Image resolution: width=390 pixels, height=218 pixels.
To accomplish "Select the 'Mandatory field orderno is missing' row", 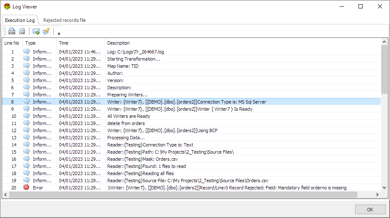I will click(x=192, y=188).
